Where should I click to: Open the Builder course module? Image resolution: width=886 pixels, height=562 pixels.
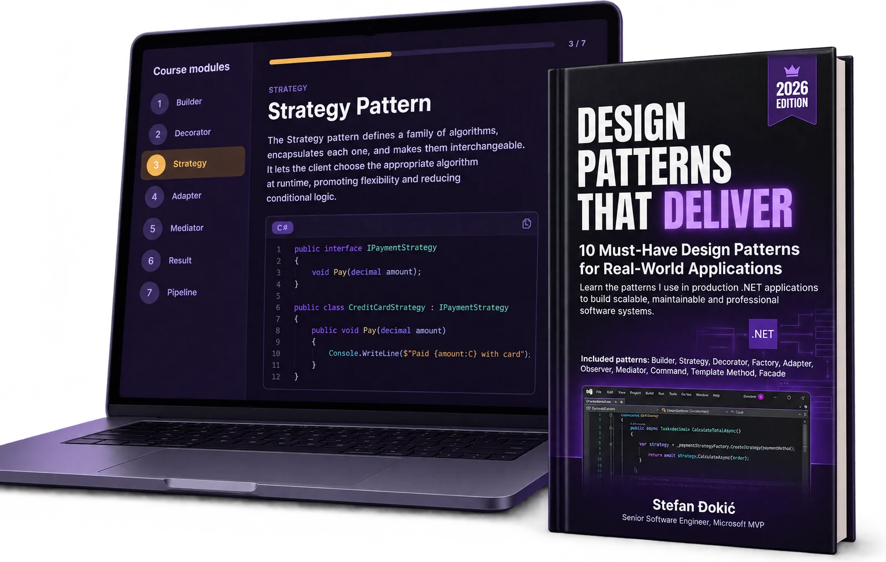point(189,102)
